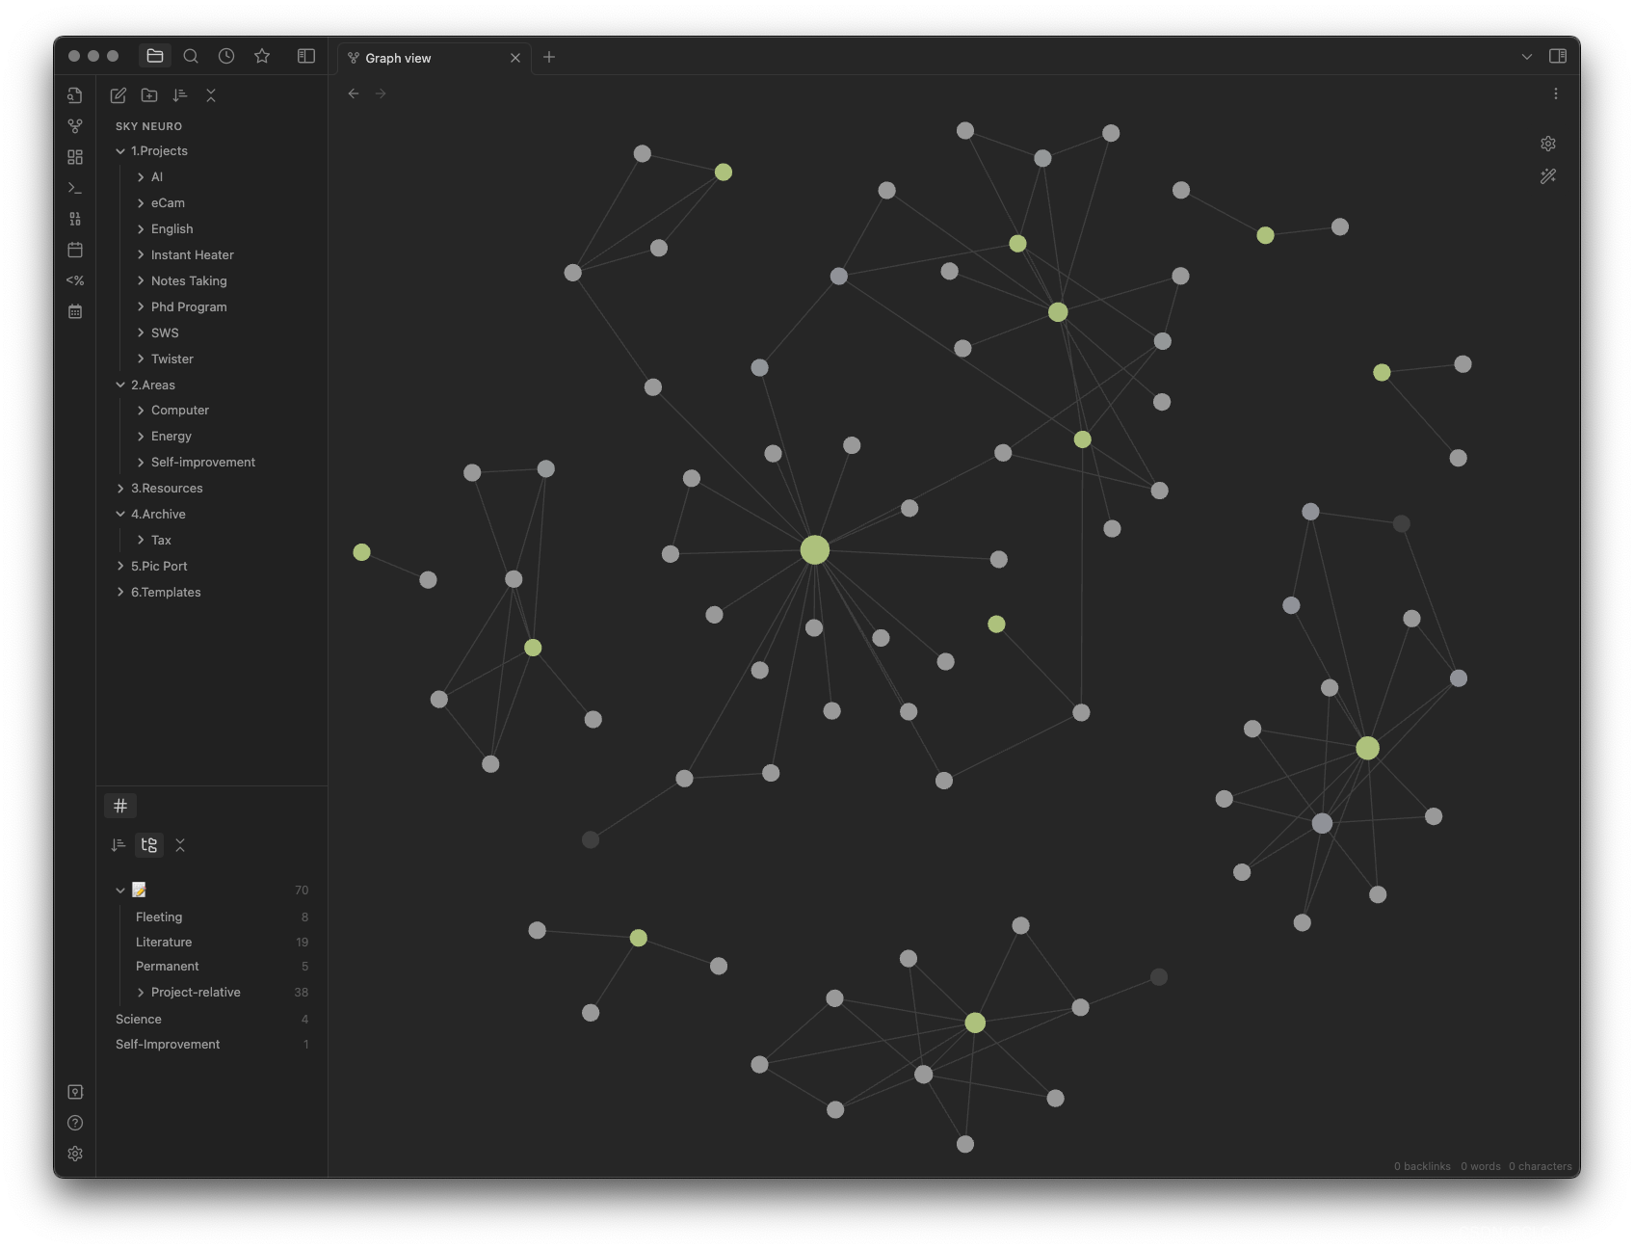The width and height of the screenshot is (1634, 1249).
Task: Open vault switcher icon
Action: click(75, 1092)
